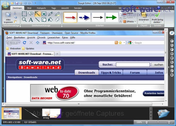Open the library folder icon

coord(163,114)
